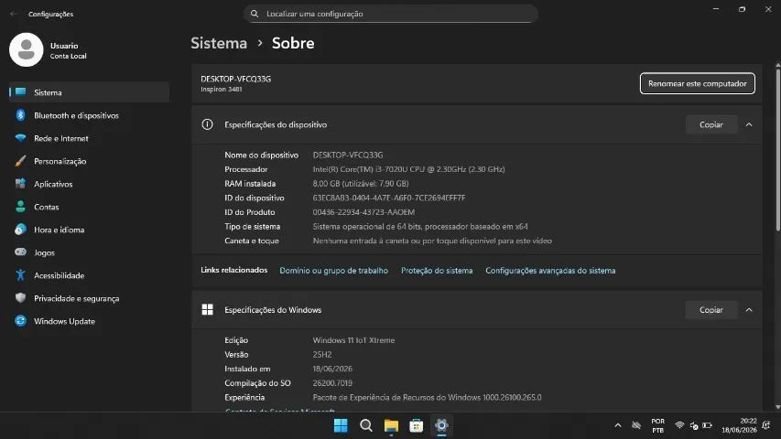Screen dimensions: 781x439
Task: Open the notification bell in taskbar
Action: pyautogui.click(x=766, y=425)
